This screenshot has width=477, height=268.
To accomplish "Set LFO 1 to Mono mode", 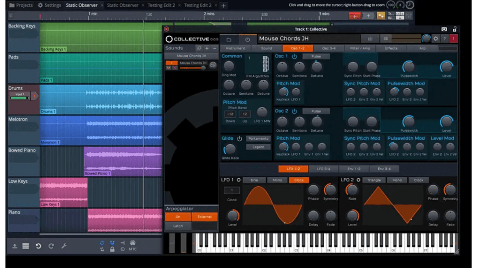I will pos(277,180).
